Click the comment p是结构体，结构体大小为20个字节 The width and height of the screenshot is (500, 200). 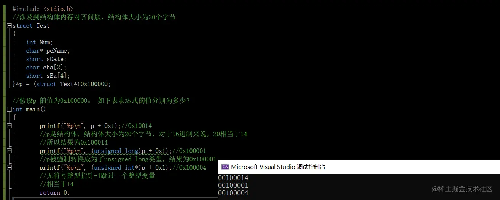click(143, 134)
